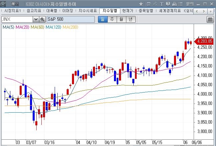Click the S&P 500 name field
This screenshot has height=146, width=216.
pyautogui.click(x=71, y=19)
